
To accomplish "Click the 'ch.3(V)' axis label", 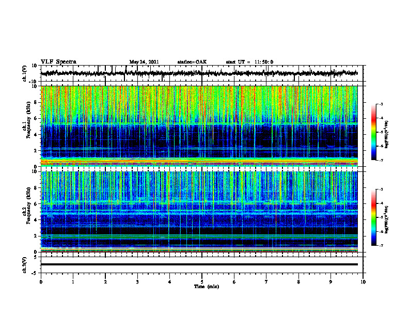I will point(25,265).
